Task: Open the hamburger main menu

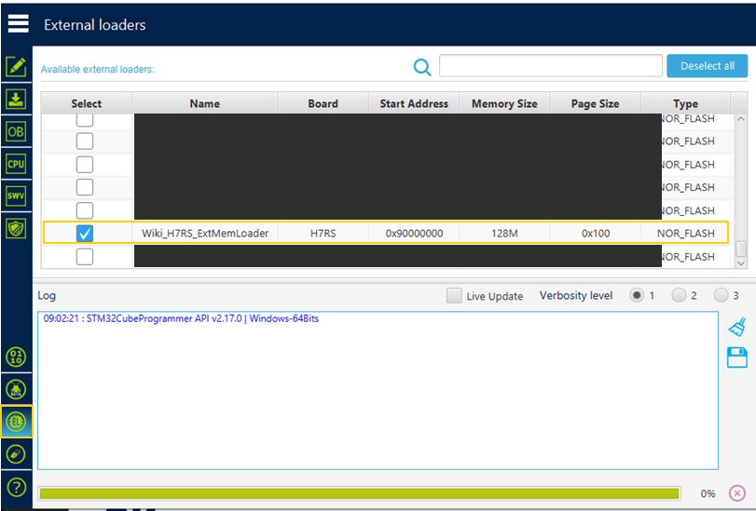Action: coord(18,23)
